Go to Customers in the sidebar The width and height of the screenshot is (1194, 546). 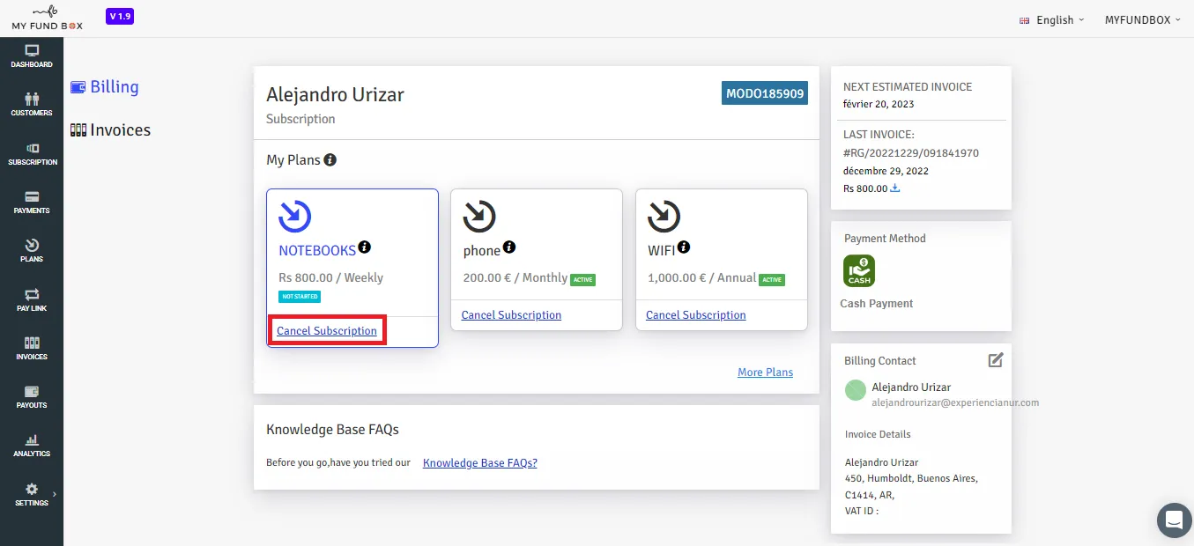point(32,105)
